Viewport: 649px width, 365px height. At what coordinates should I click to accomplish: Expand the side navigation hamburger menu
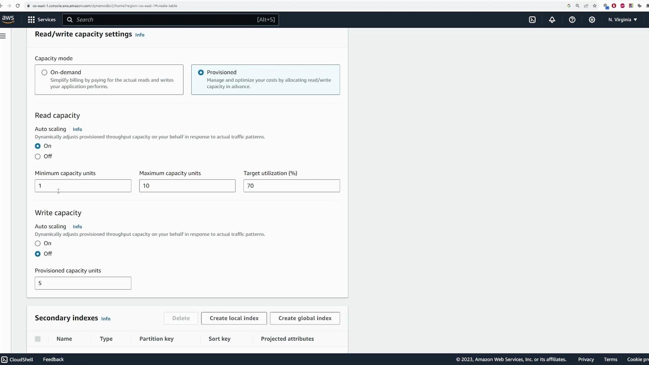[3, 36]
